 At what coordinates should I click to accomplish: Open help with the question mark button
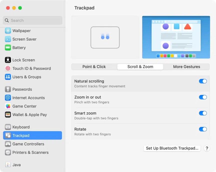pyautogui.click(x=207, y=148)
